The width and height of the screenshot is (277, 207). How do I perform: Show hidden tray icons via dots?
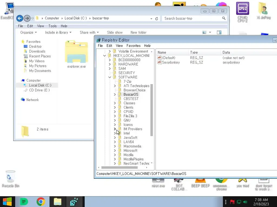point(226,202)
